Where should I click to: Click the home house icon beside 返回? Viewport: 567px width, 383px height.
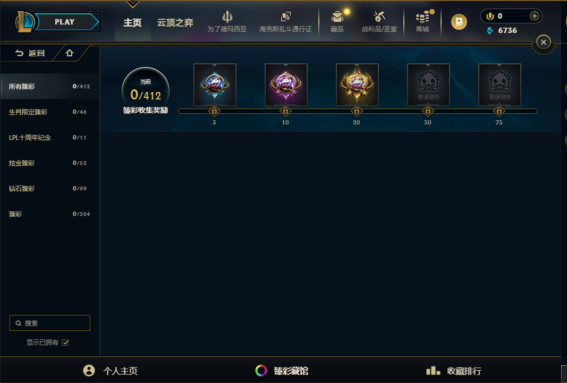pyautogui.click(x=70, y=53)
